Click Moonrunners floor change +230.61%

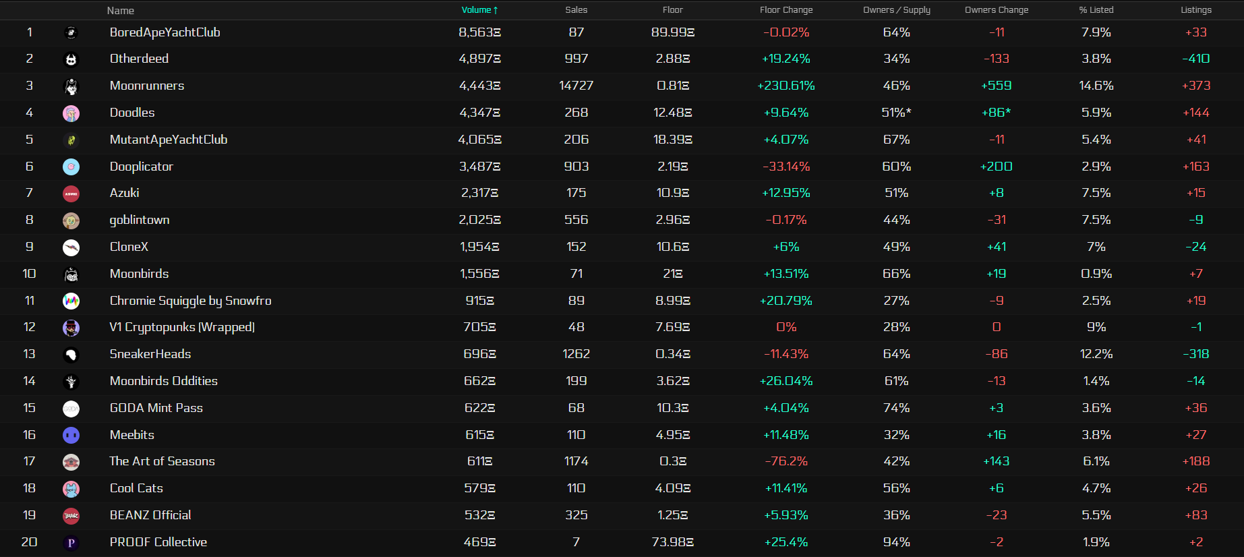point(786,86)
